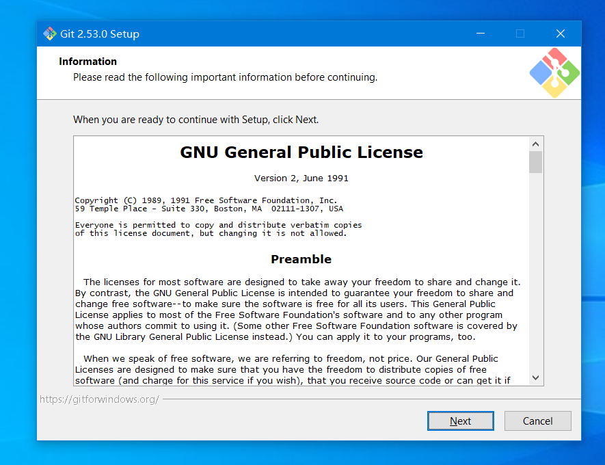Image resolution: width=605 pixels, height=465 pixels.
Task: Click the Cancel button
Action: [537, 421]
